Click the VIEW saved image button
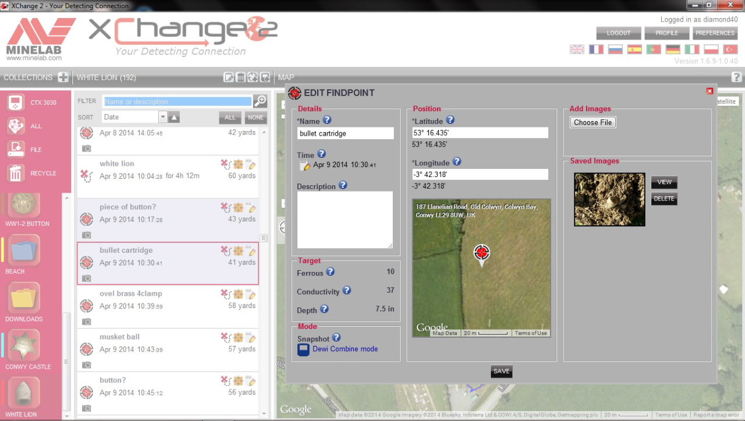 [664, 182]
